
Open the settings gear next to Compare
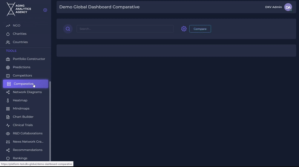(184, 29)
